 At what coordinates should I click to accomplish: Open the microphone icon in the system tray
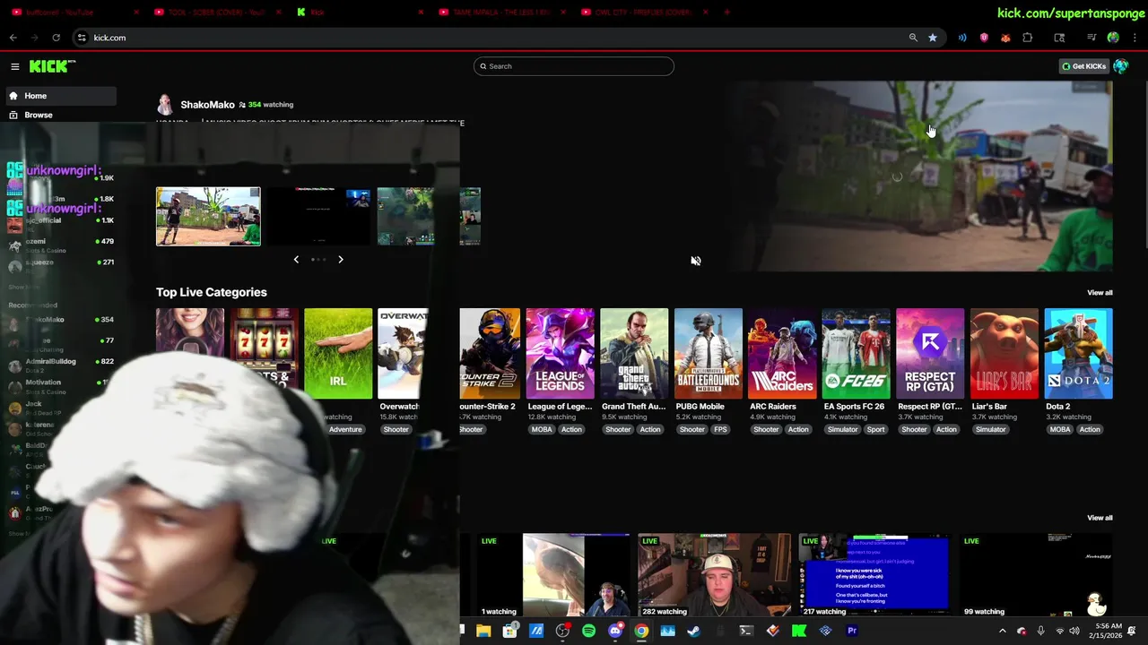1040,631
